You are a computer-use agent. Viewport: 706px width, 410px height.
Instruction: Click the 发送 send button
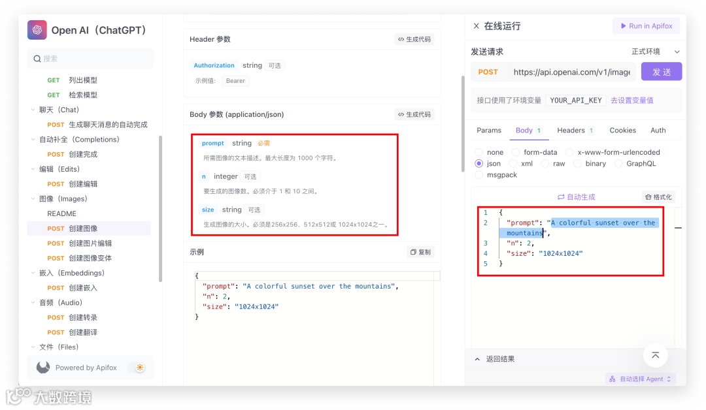point(662,72)
